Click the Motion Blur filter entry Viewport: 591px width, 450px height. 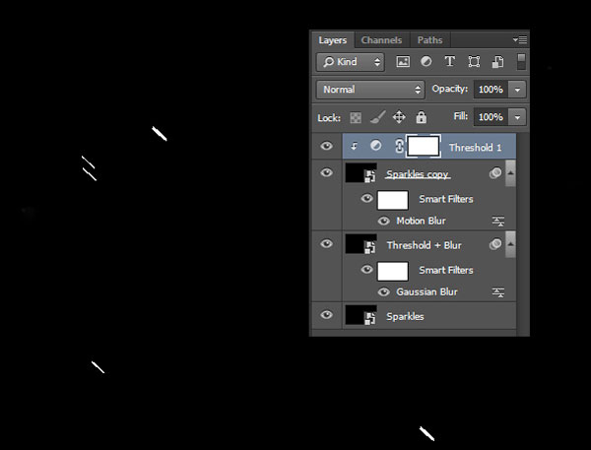[421, 221]
